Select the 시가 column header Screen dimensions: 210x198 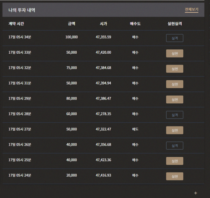coord(103,24)
